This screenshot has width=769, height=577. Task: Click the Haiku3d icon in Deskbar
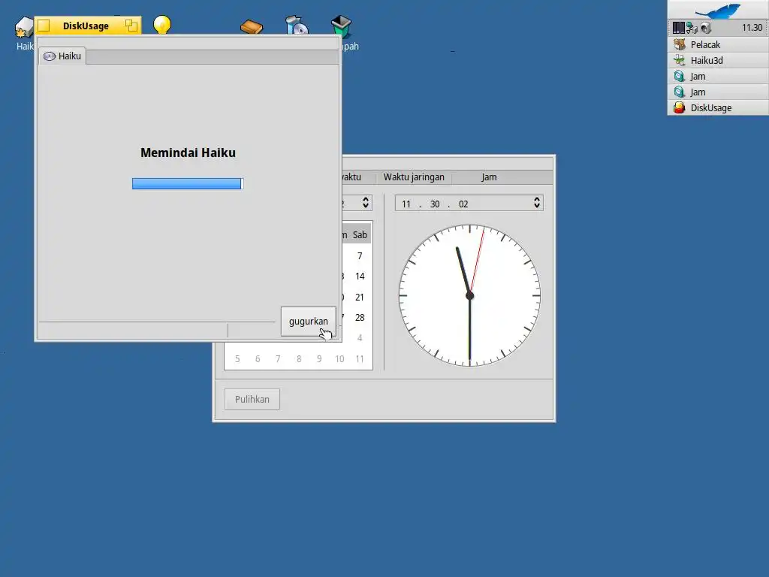(679, 60)
